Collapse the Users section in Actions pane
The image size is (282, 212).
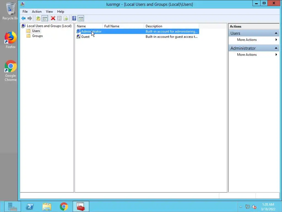(x=276, y=33)
